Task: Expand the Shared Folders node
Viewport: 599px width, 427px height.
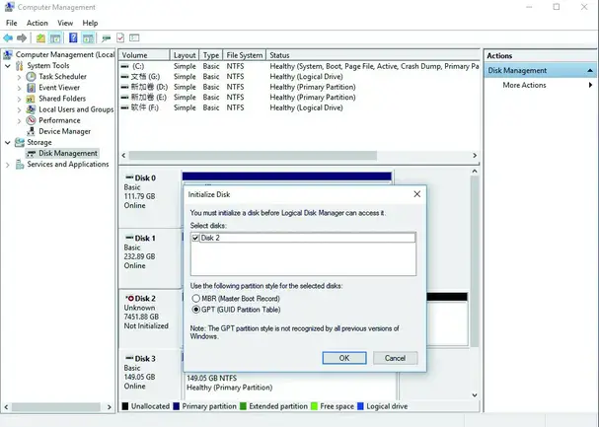Action: click(19, 100)
